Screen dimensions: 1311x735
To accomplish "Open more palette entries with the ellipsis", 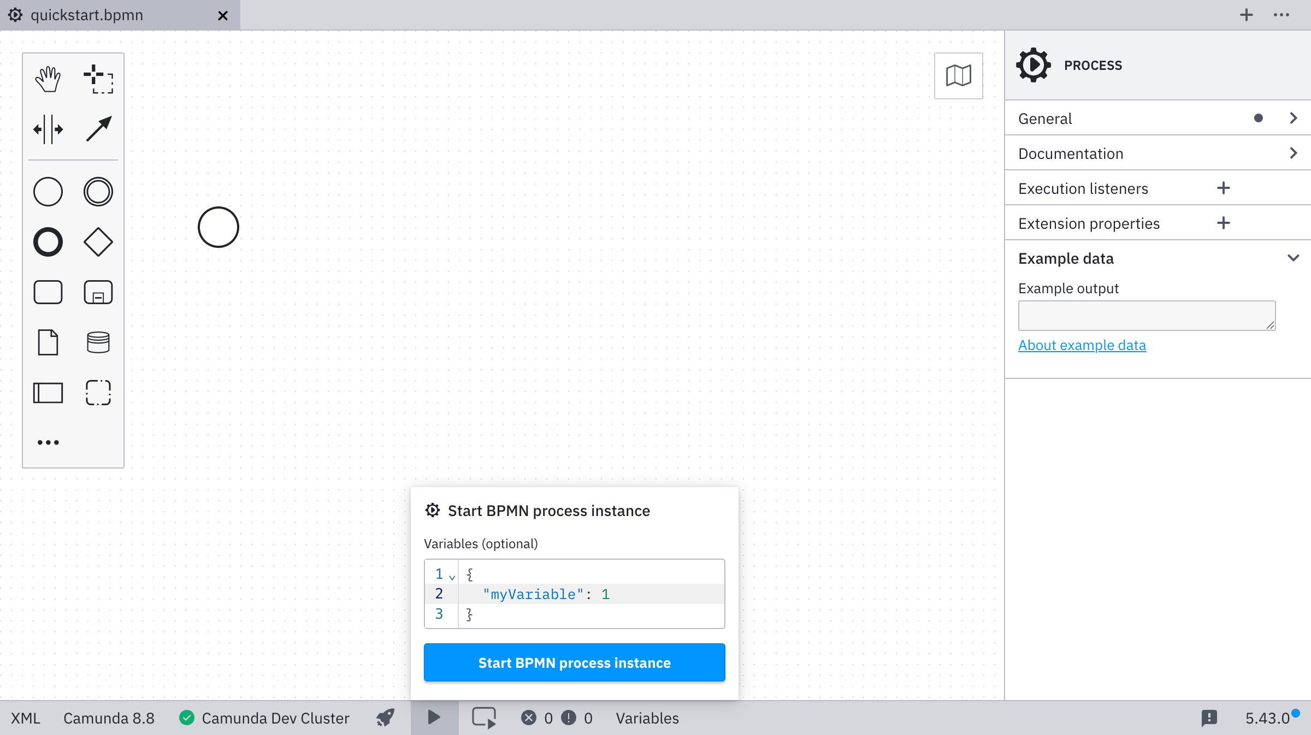I will [48, 442].
